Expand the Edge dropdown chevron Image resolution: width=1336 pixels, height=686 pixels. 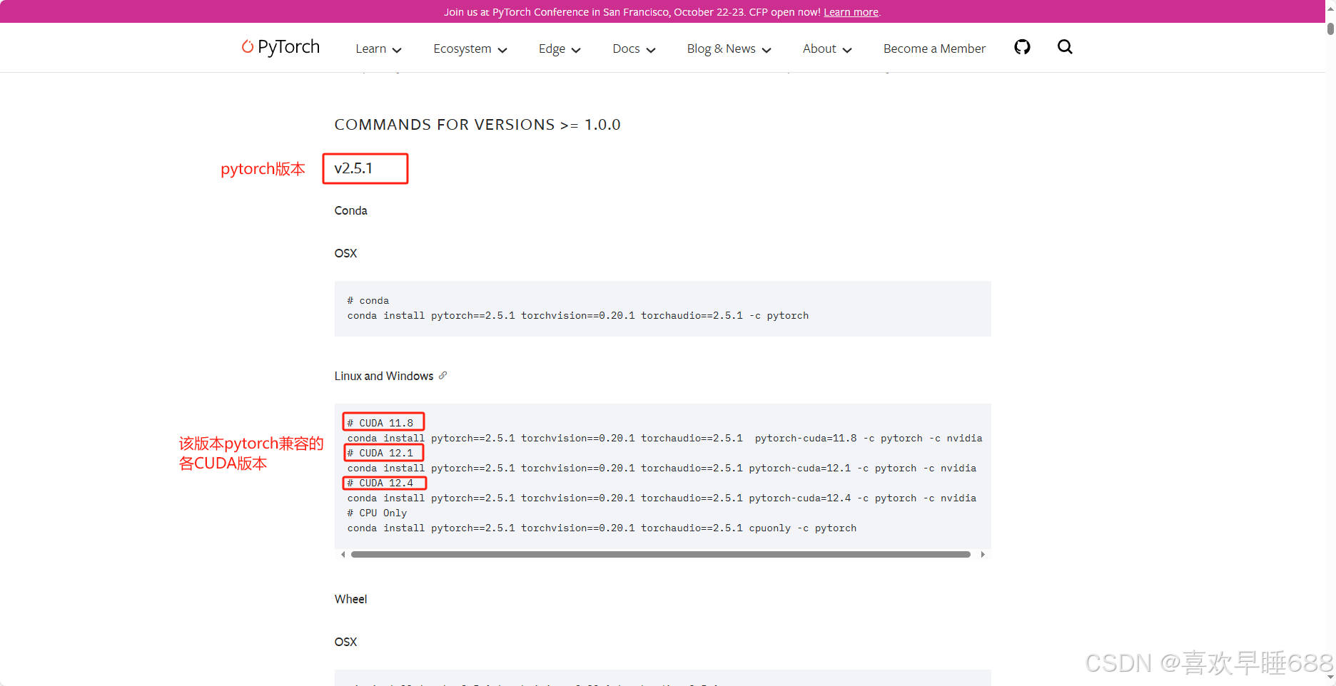click(575, 50)
